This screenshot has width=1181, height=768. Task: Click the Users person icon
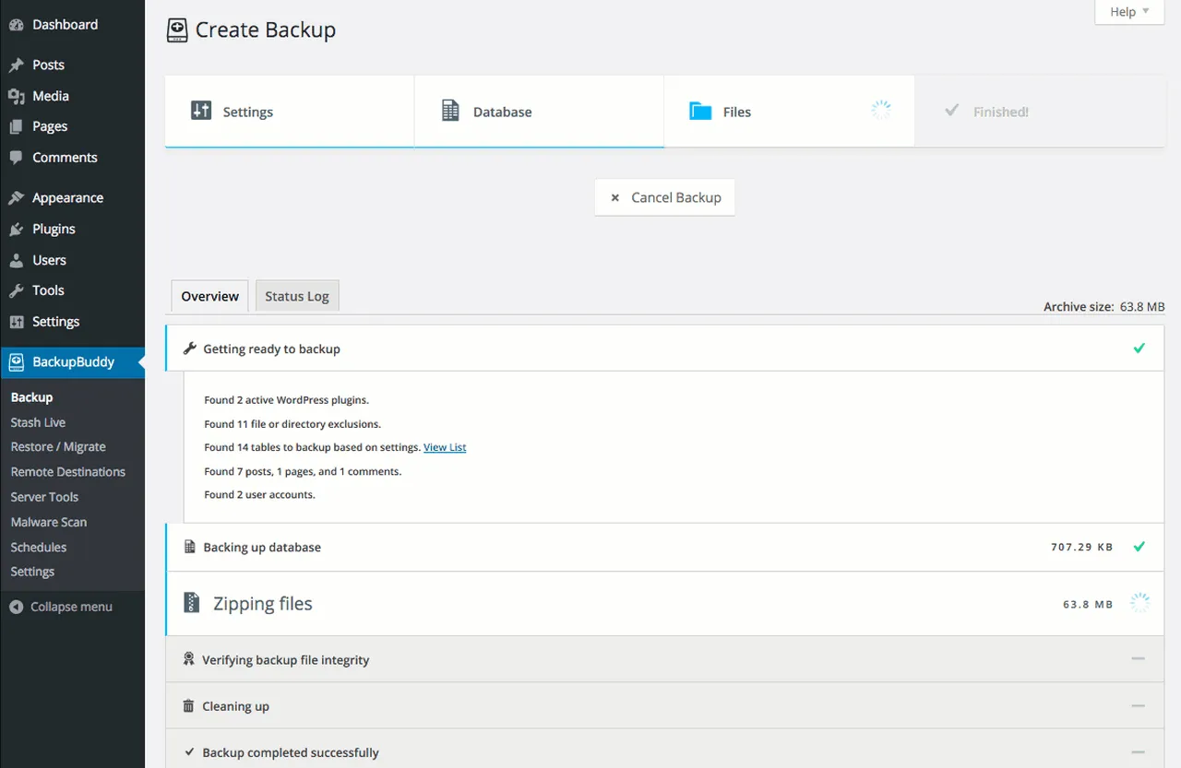(16, 260)
